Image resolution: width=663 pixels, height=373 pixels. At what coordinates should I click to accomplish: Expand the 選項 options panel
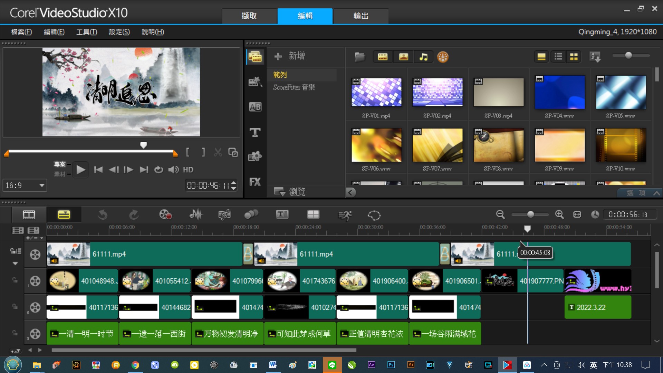(640, 193)
